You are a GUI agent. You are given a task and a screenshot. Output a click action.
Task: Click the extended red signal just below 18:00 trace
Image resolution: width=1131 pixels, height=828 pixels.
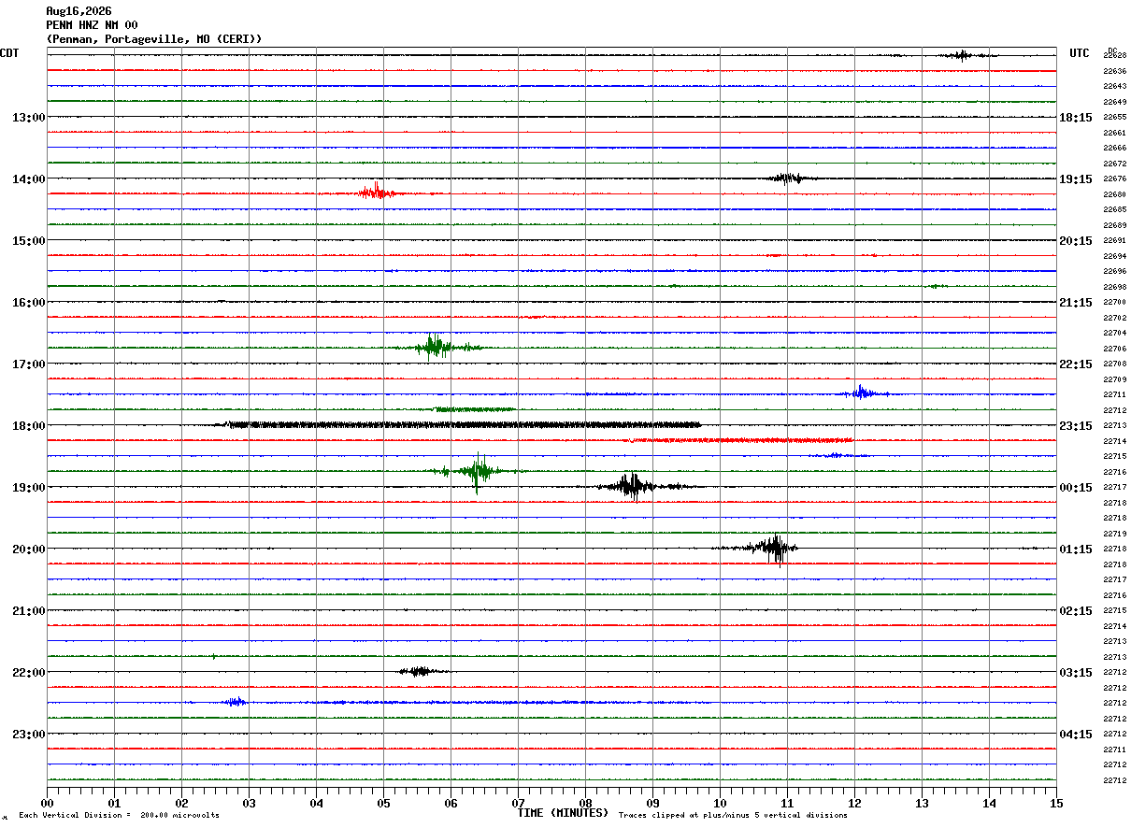tap(738, 440)
